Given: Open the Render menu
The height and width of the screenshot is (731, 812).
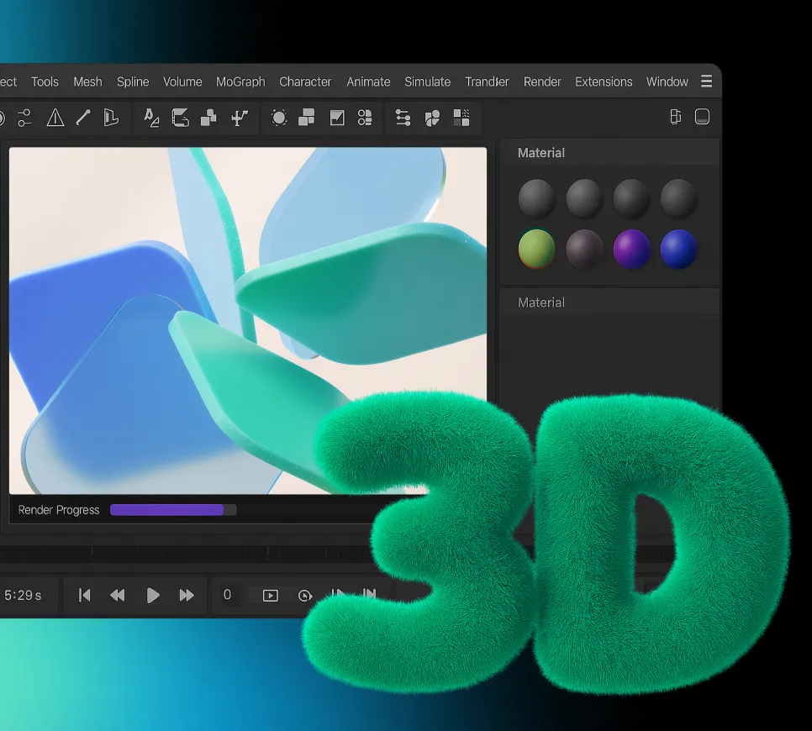Looking at the screenshot, I should tap(542, 82).
